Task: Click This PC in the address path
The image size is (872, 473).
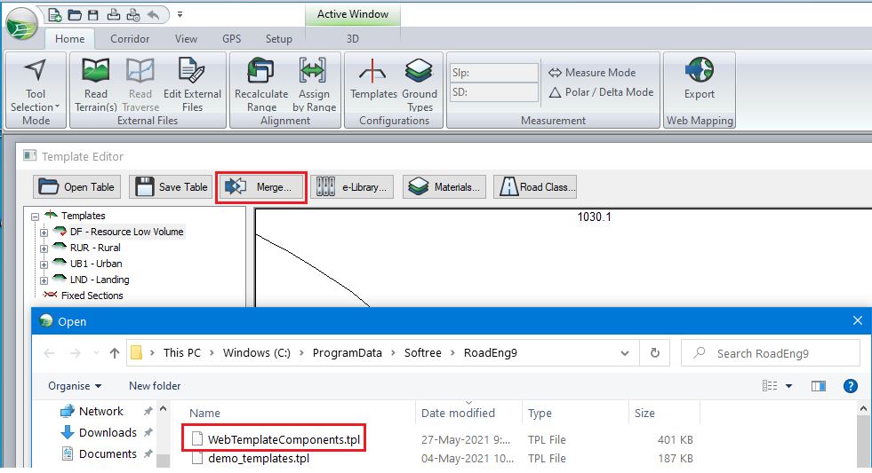Action: (182, 353)
